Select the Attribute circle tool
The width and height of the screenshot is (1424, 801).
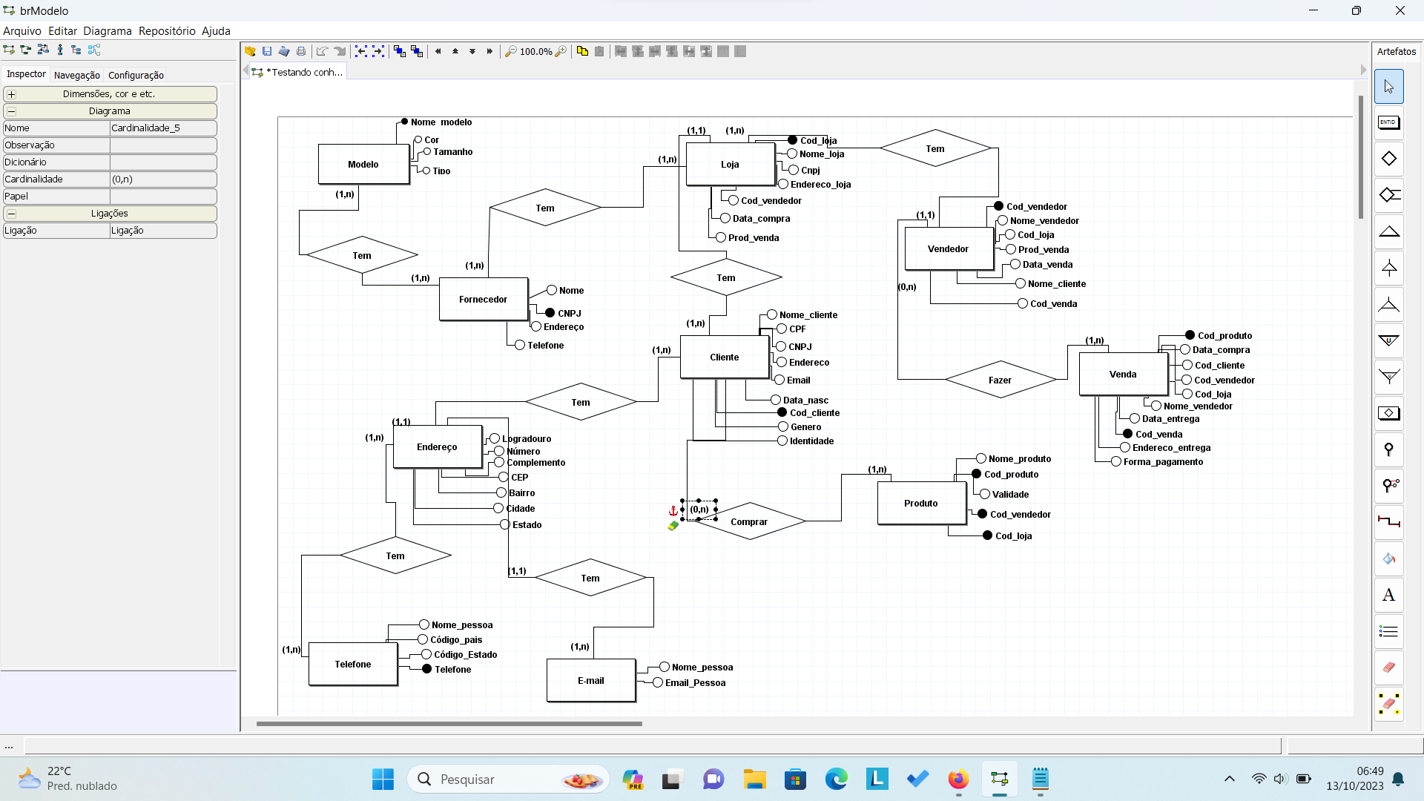point(1388,449)
